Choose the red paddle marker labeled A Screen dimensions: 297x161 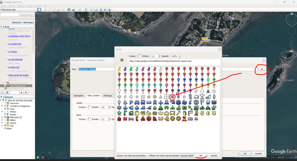[167, 69]
